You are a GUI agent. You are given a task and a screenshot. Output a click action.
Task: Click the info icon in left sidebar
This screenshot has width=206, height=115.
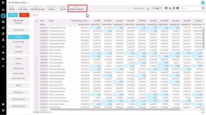[3, 104]
